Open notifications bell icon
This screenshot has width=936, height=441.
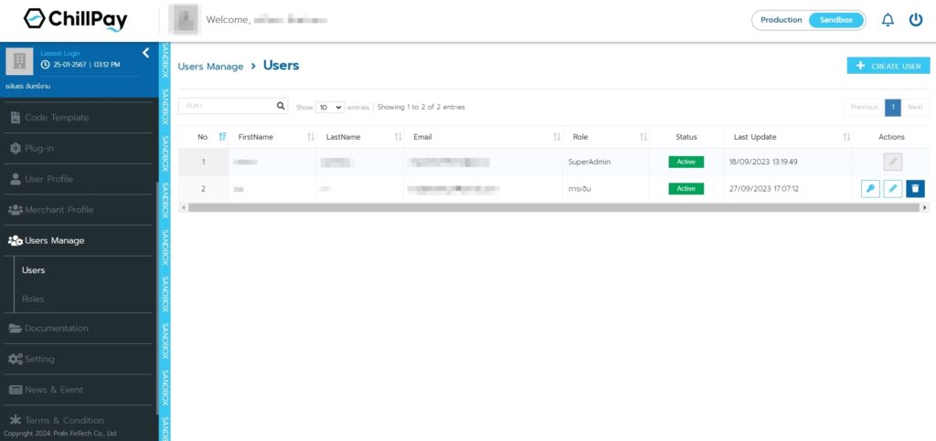(x=888, y=20)
